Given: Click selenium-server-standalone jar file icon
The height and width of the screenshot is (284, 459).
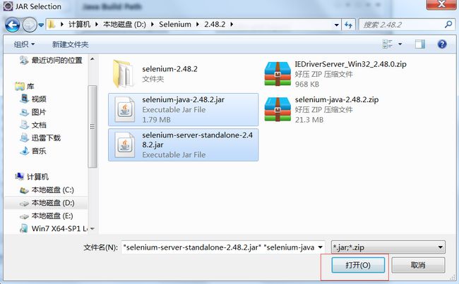Looking at the screenshot, I should coord(125,145).
